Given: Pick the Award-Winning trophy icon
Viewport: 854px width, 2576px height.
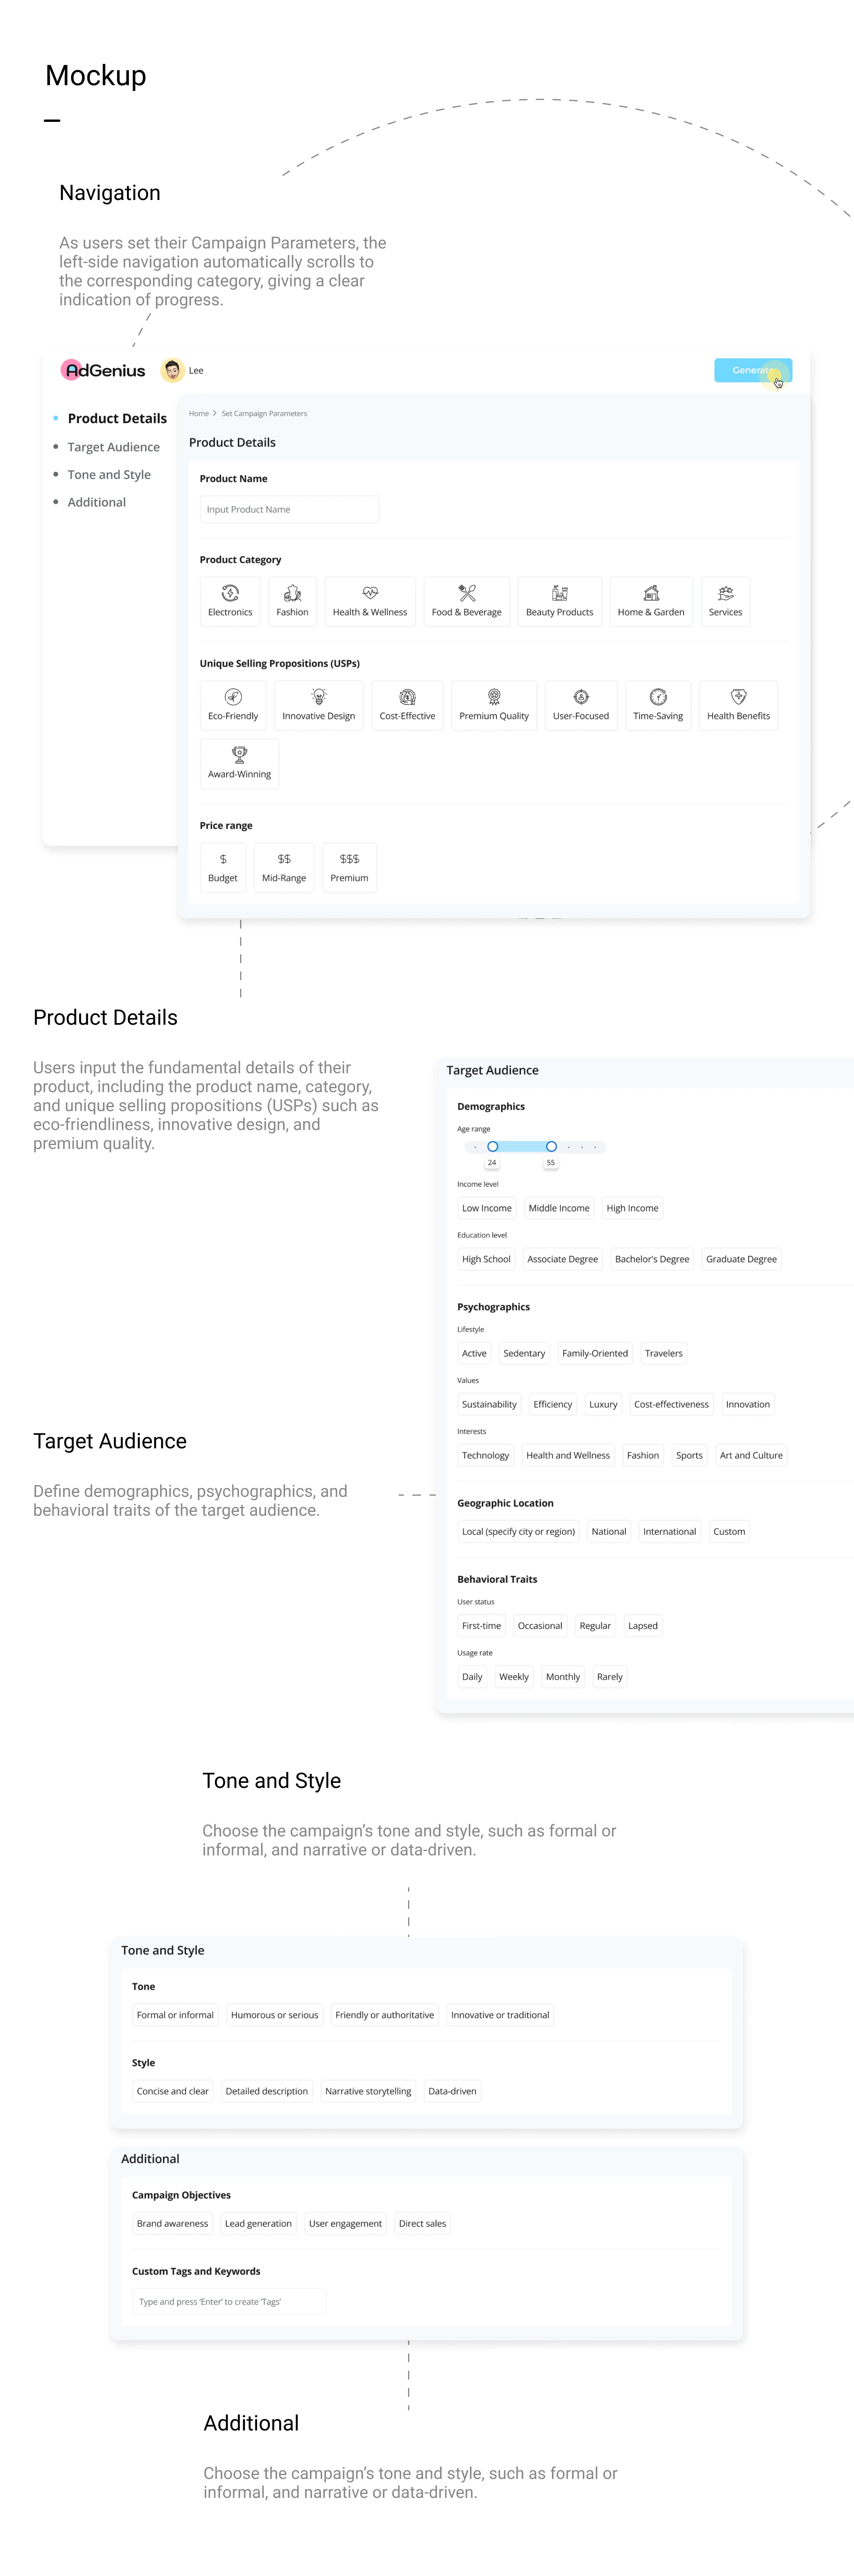Looking at the screenshot, I should point(239,755).
